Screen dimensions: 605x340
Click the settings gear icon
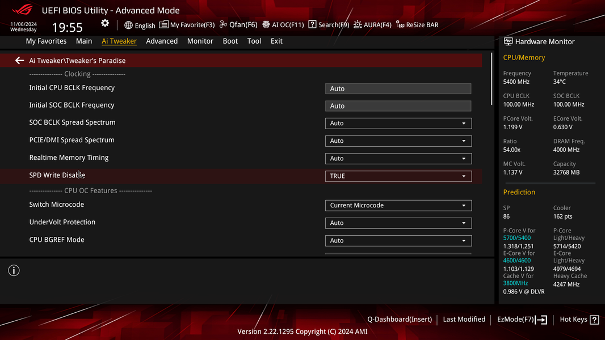105,23
